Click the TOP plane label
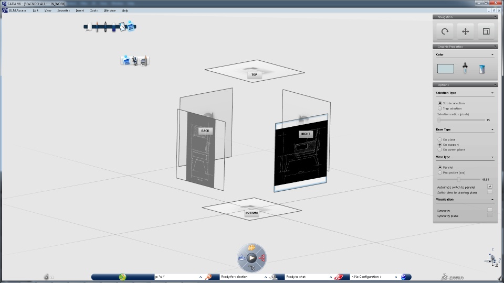The image size is (504, 283). click(x=254, y=75)
